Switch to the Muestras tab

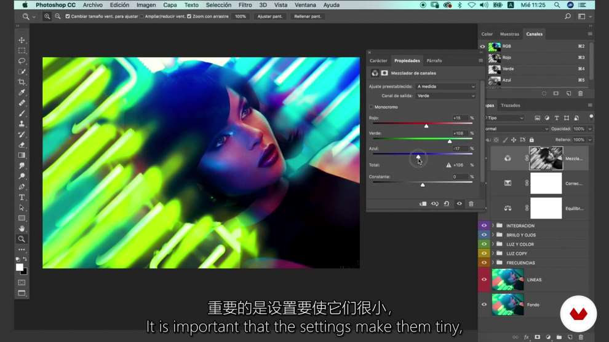509,34
